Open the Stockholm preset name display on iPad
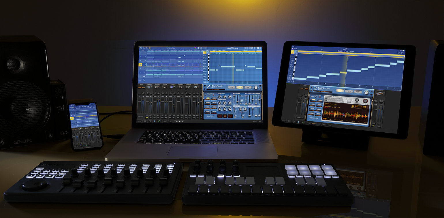 323,91
